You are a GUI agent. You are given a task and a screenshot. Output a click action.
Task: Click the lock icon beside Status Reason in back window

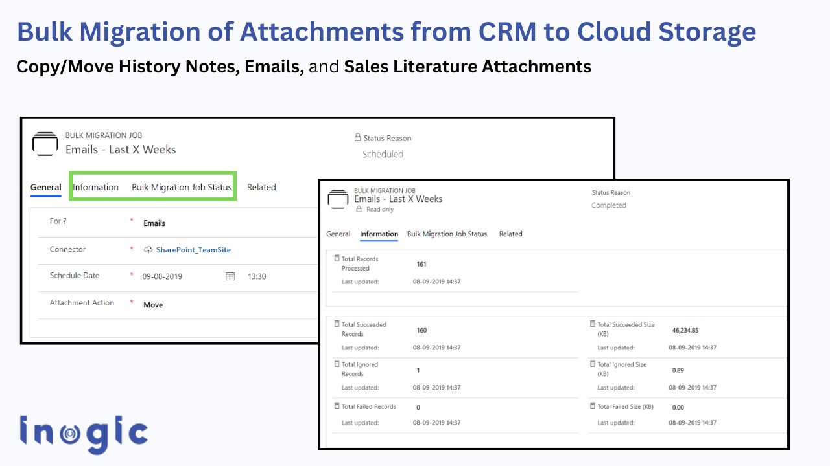click(x=357, y=137)
